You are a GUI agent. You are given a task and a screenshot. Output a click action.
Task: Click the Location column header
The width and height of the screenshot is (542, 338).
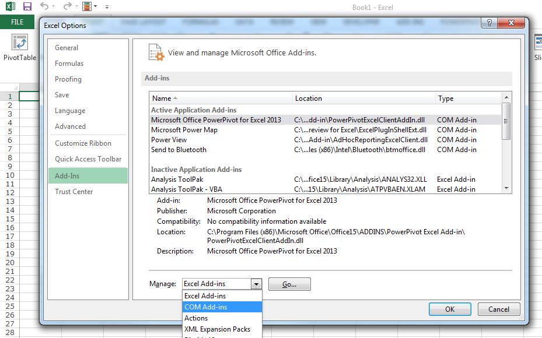coord(364,98)
